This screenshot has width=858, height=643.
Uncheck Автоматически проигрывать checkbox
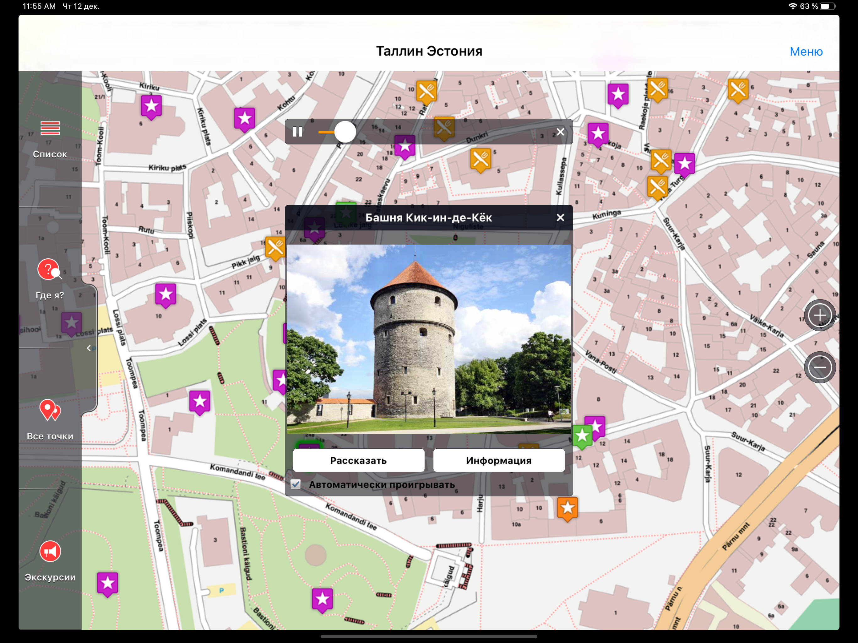coord(296,484)
